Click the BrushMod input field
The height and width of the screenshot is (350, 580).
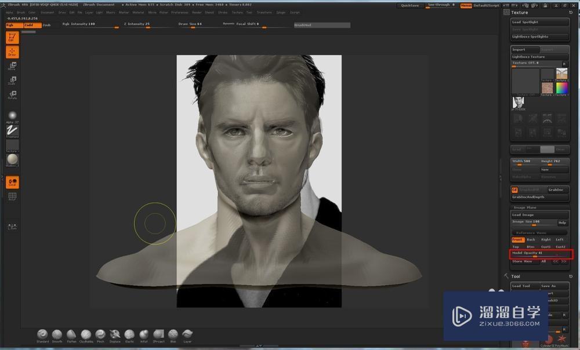322,25
